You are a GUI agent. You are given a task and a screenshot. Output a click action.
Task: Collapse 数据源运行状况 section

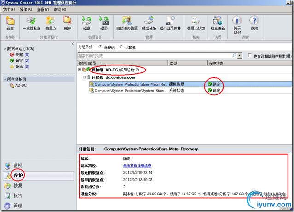pyautogui.click(x=5, y=49)
